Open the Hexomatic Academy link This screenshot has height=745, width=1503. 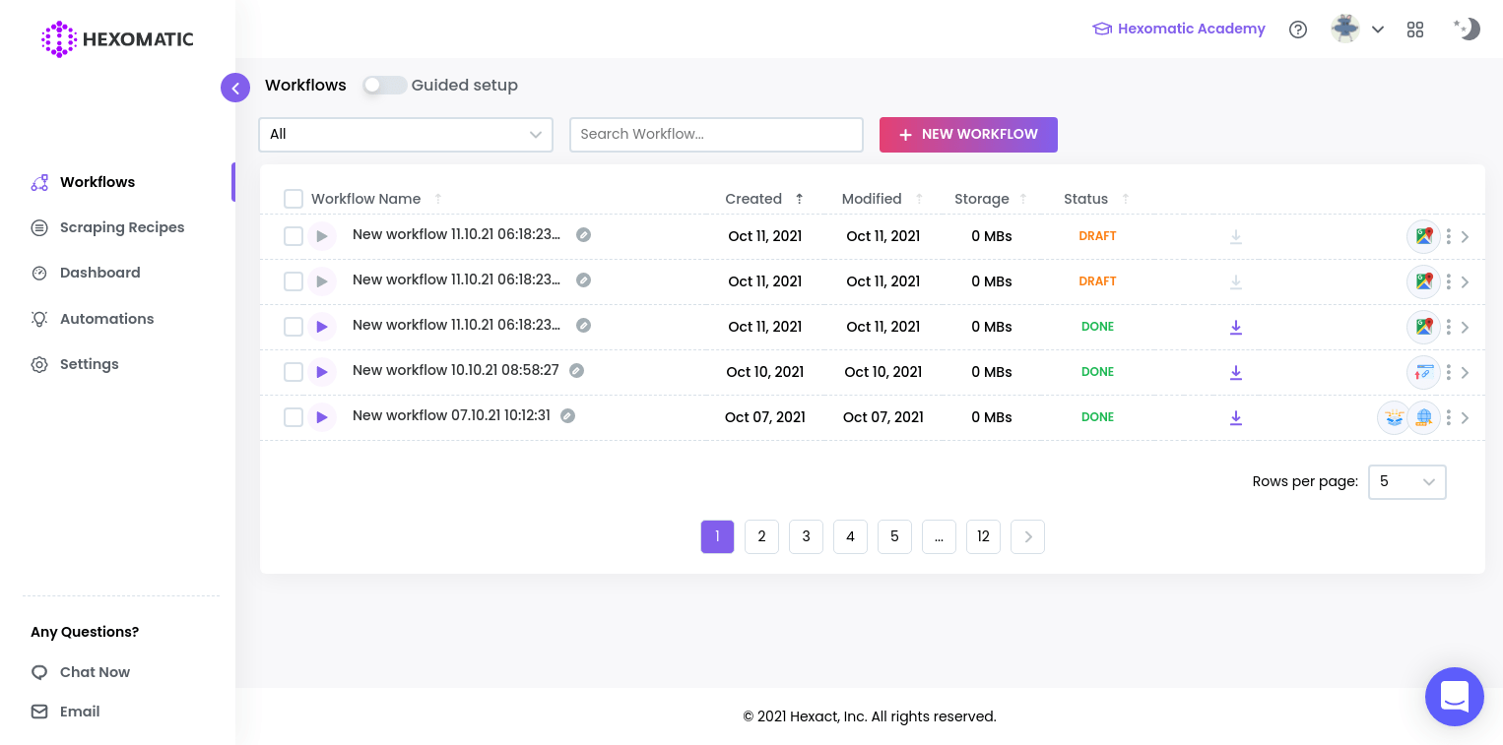click(1179, 30)
